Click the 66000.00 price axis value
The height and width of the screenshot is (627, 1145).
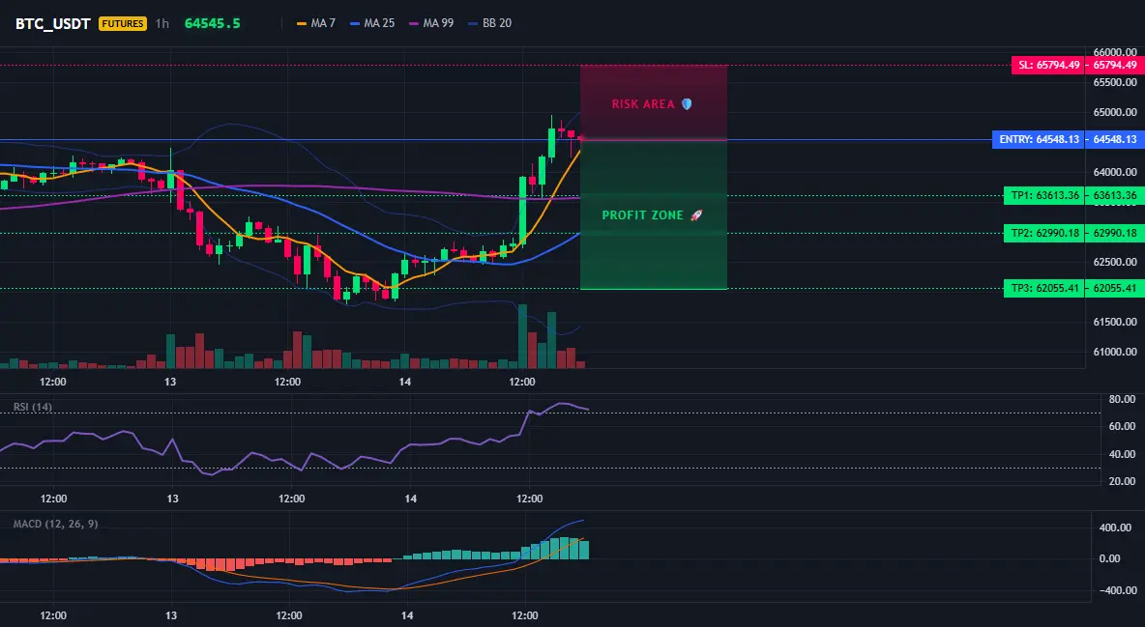pyautogui.click(x=1115, y=52)
